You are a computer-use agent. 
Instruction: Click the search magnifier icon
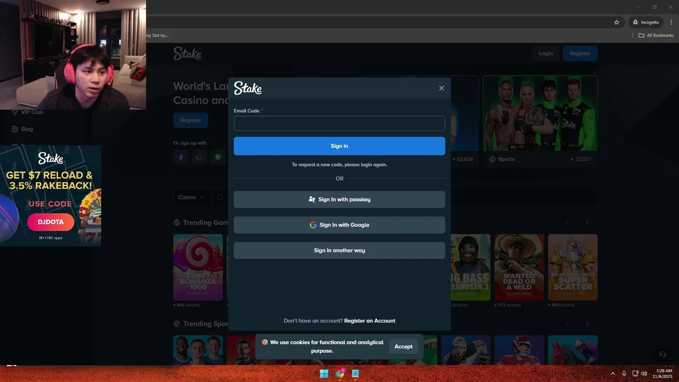tap(220, 197)
